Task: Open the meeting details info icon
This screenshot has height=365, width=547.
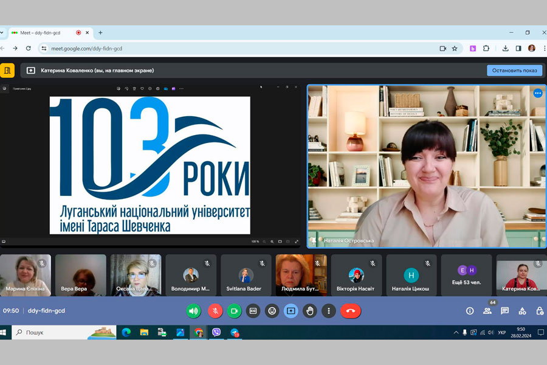Action: coord(470,311)
